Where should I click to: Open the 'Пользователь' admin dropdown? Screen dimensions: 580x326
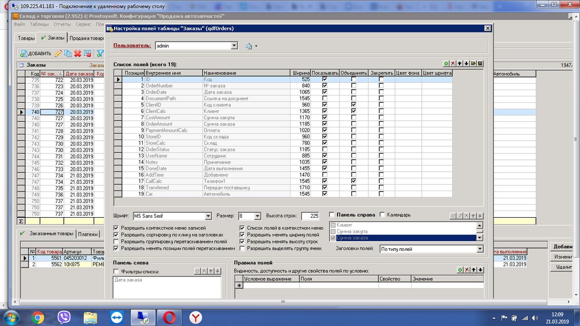[234, 46]
